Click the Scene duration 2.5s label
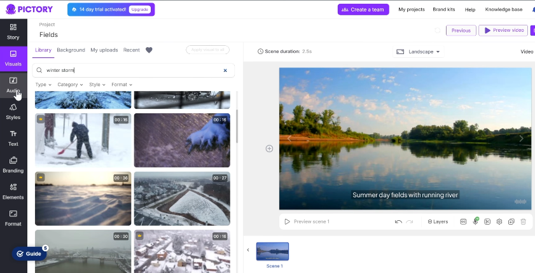Screen dimensions: 535x273 pos(284,52)
